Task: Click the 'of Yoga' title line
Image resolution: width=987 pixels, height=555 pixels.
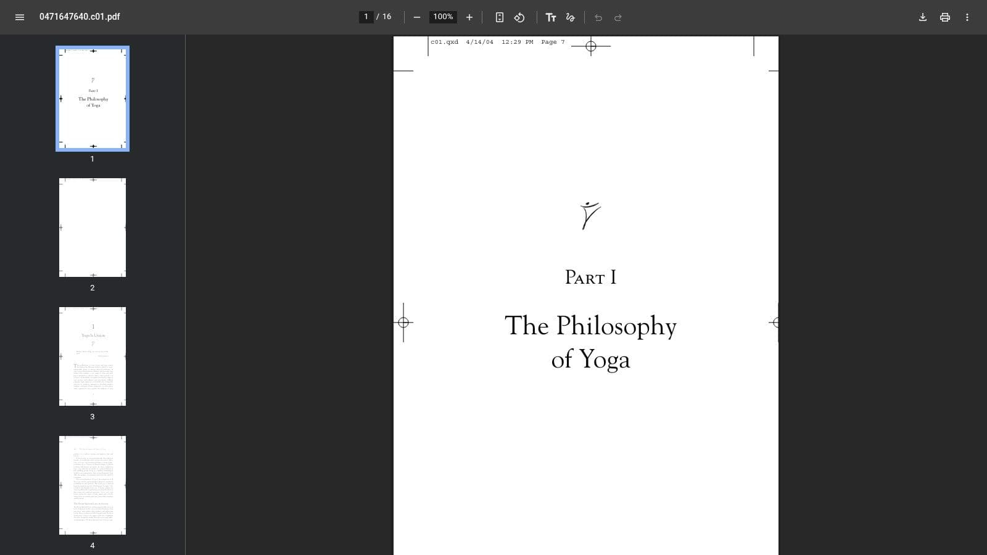Action: 591,360
